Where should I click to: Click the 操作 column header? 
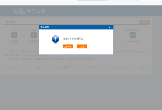pos(142,67)
